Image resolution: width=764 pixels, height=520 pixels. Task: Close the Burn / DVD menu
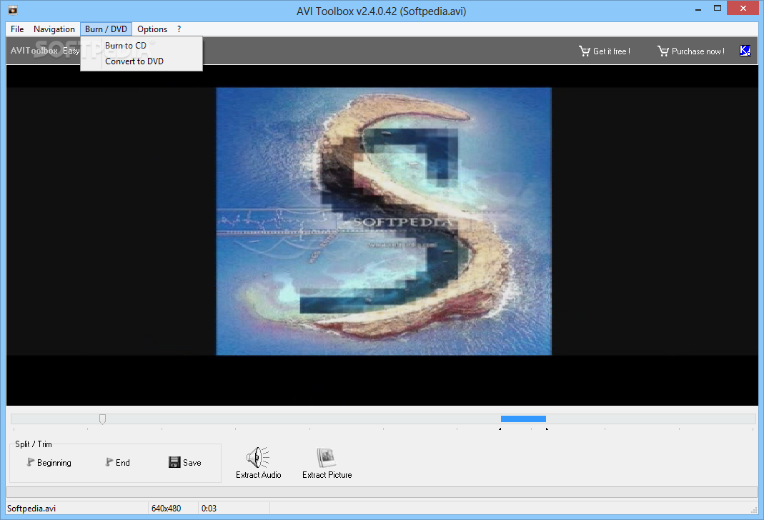pyautogui.click(x=106, y=29)
